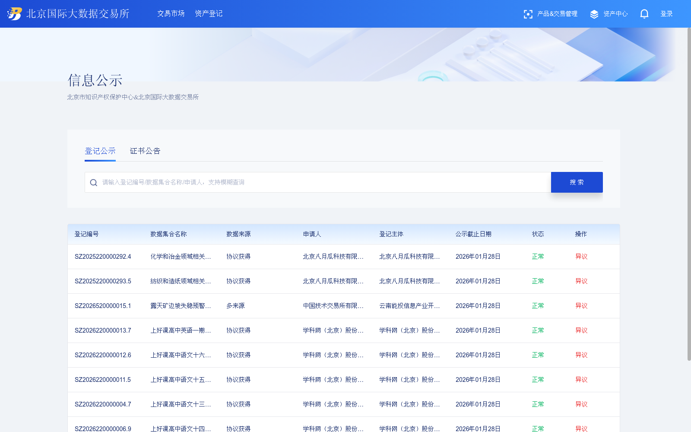The width and height of the screenshot is (691, 432).
Task: Open registration number SZ2026220000011.5
Action: (103, 380)
